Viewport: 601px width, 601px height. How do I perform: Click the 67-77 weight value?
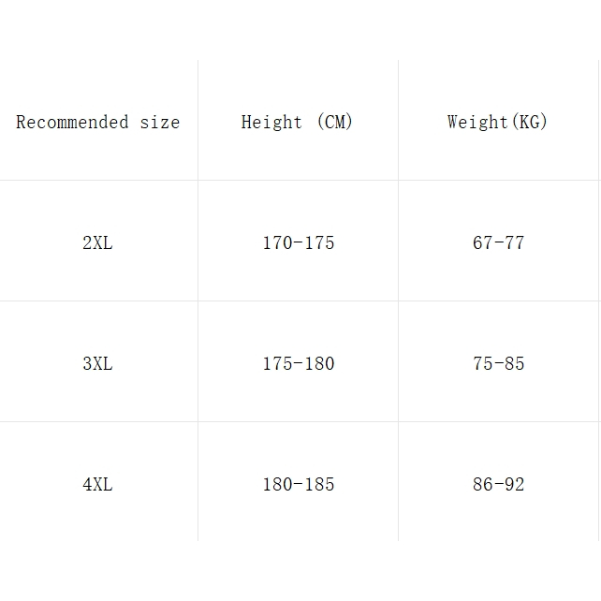pyautogui.click(x=498, y=243)
